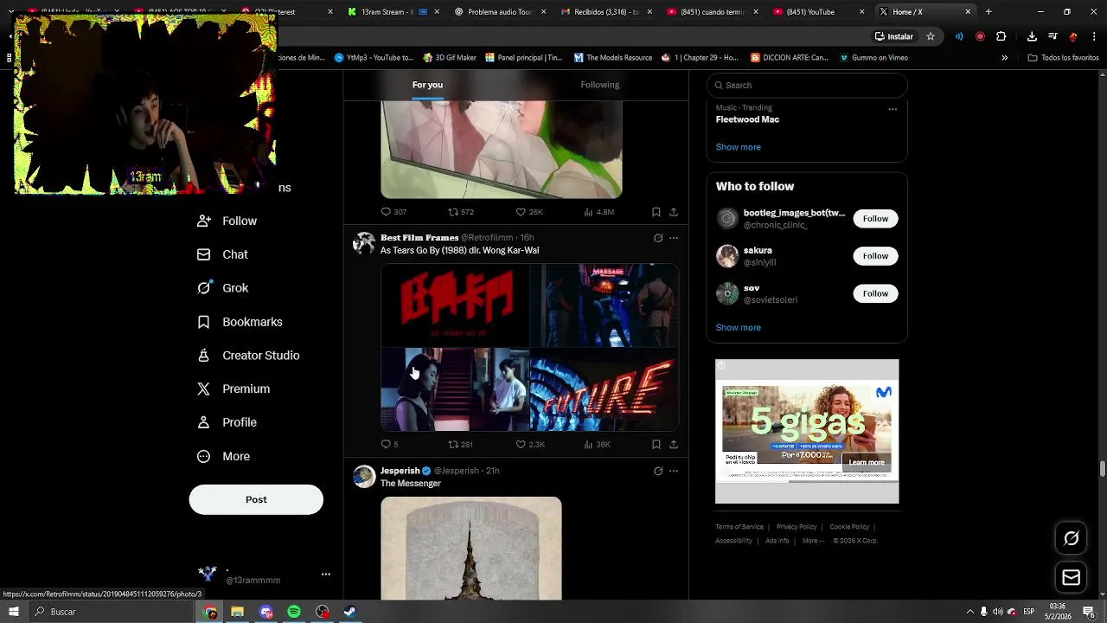Screen dimensions: 1107x623
Task: Click Show more under Fleetwood Mac trend
Action: point(739,147)
